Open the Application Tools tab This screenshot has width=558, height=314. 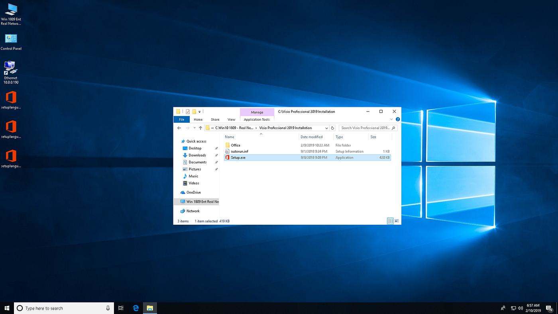[257, 120]
